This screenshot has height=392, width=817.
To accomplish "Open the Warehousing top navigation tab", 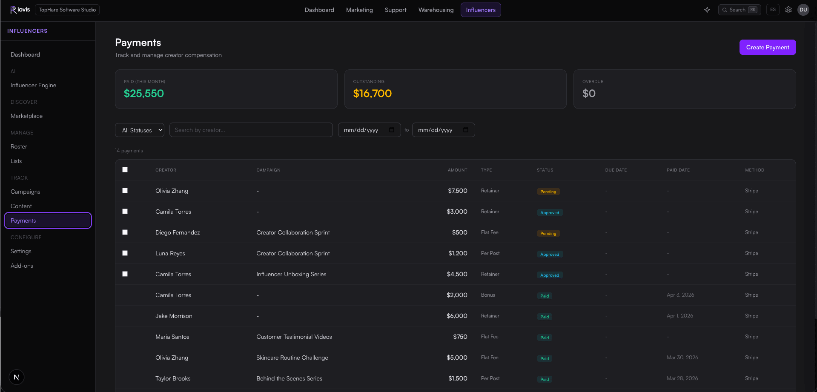I will coord(436,10).
